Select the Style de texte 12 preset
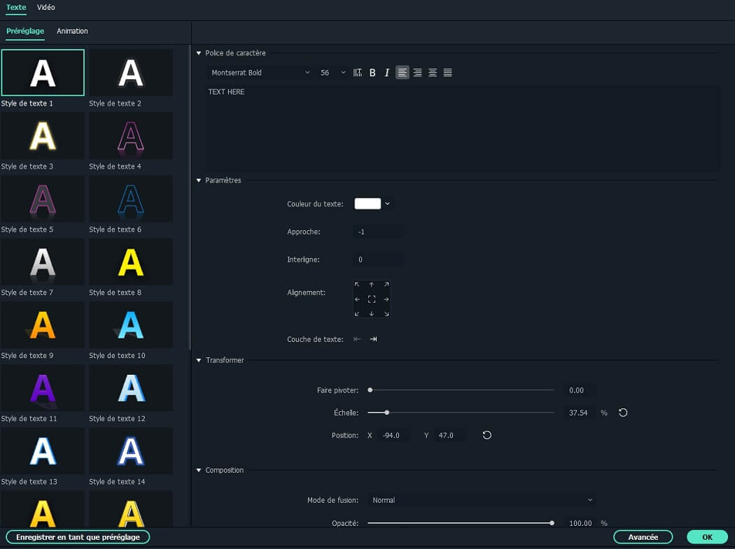The width and height of the screenshot is (735, 549). click(x=131, y=388)
